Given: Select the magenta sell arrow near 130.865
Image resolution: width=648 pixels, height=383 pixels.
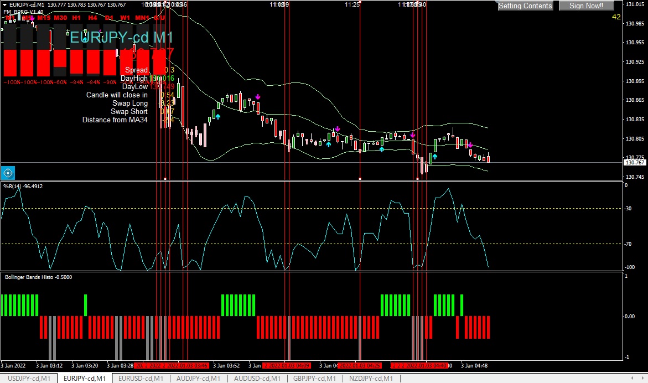Looking at the screenshot, I should [257, 97].
